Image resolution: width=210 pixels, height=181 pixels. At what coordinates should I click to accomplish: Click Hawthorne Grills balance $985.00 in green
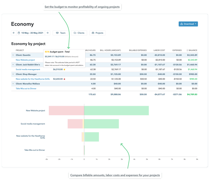[193, 79]
